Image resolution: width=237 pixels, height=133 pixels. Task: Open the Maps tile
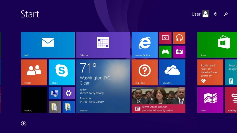click(x=210, y=100)
